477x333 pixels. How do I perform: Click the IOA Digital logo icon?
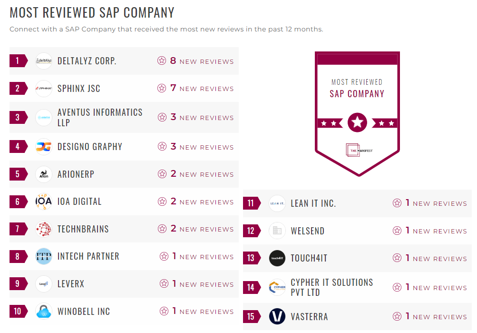click(44, 202)
